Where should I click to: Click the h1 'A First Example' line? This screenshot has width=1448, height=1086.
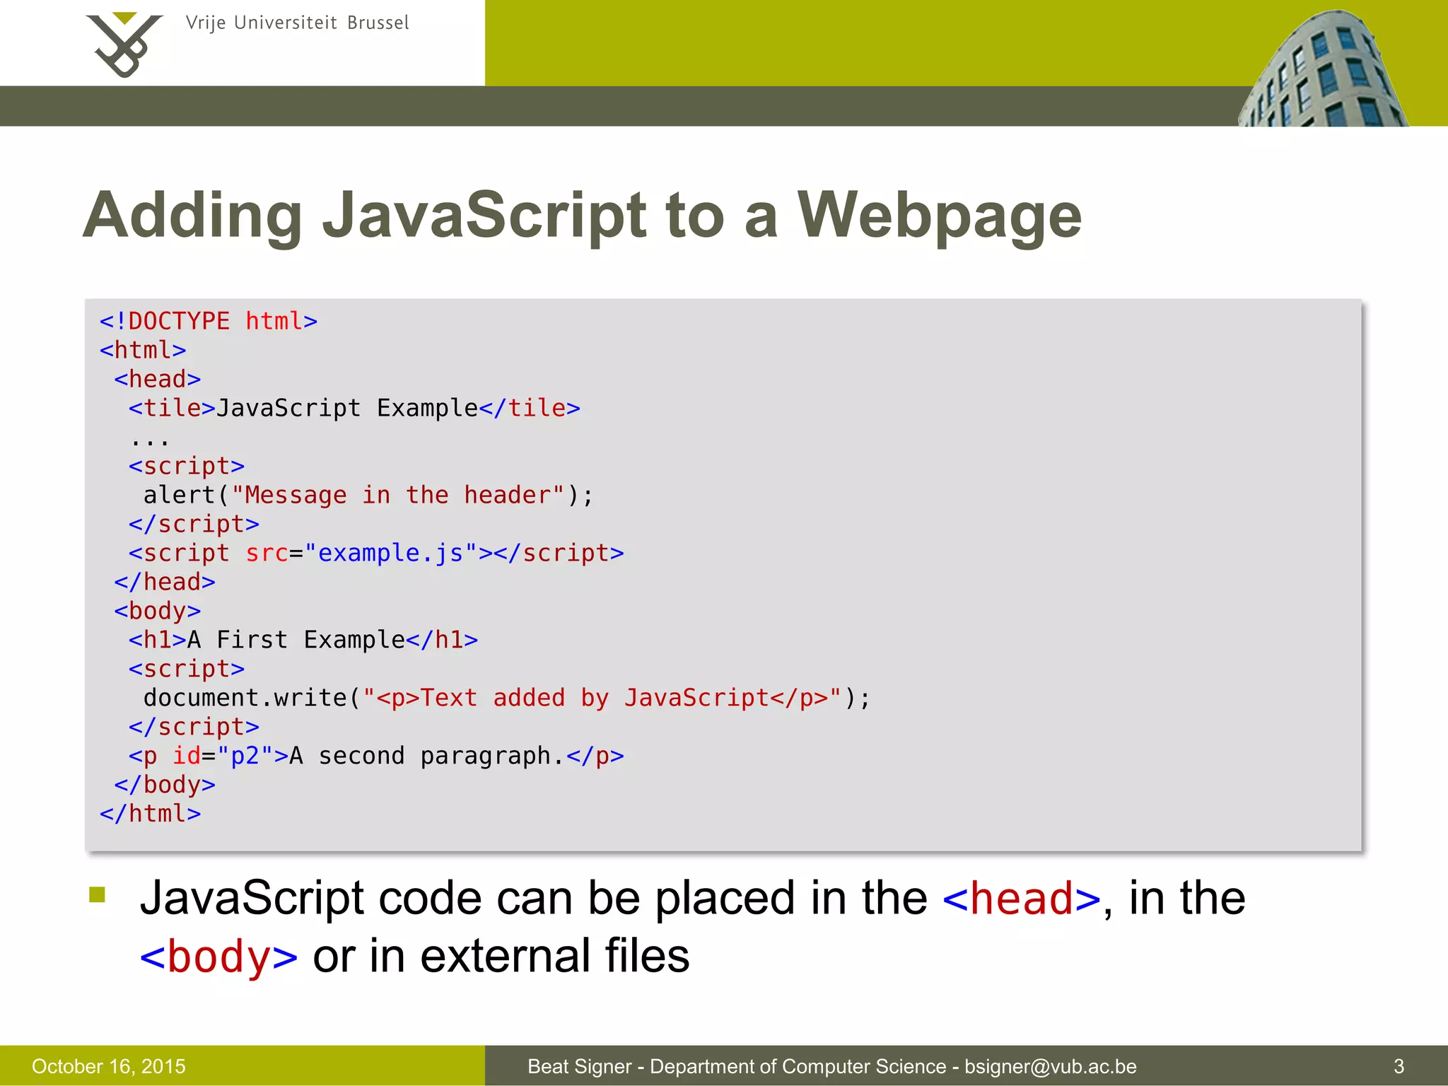tap(303, 640)
